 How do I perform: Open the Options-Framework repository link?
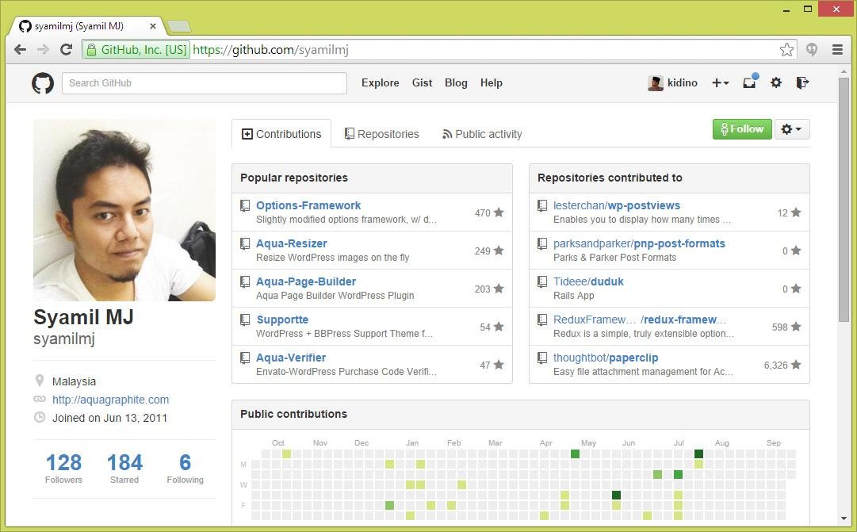(308, 205)
